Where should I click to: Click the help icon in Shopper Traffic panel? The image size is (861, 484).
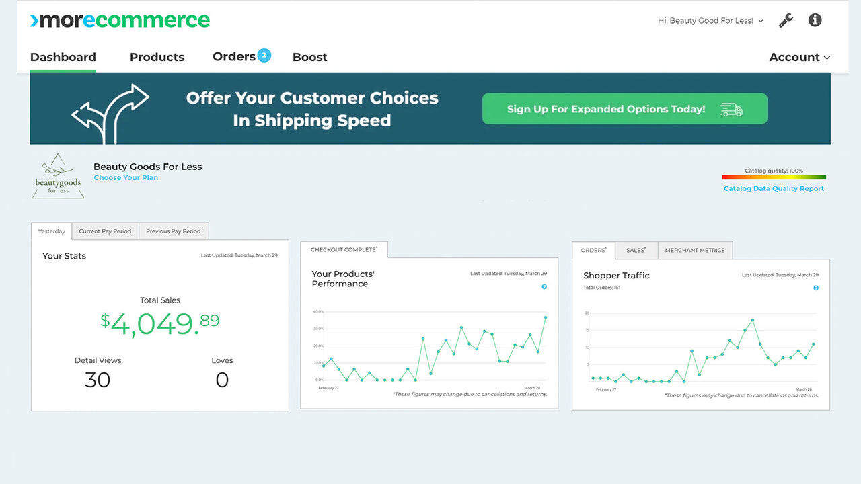point(815,287)
